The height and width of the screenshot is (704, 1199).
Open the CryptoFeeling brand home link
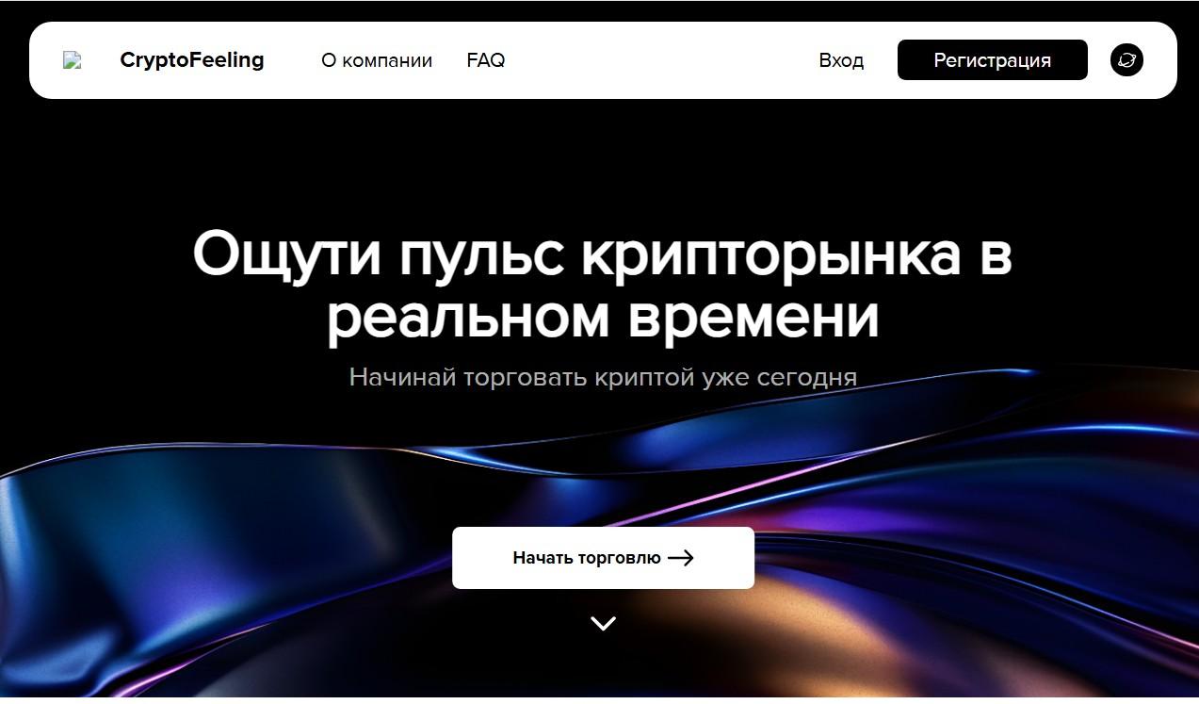click(x=192, y=60)
